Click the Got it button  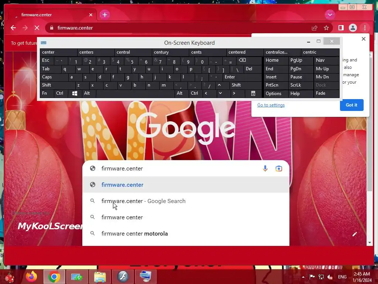(x=351, y=105)
